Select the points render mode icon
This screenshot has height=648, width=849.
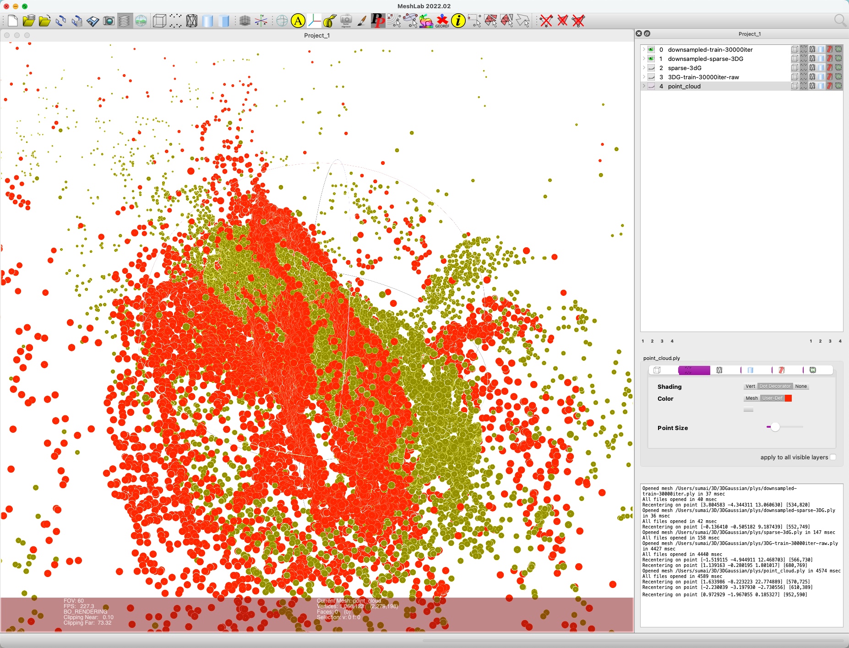click(176, 20)
